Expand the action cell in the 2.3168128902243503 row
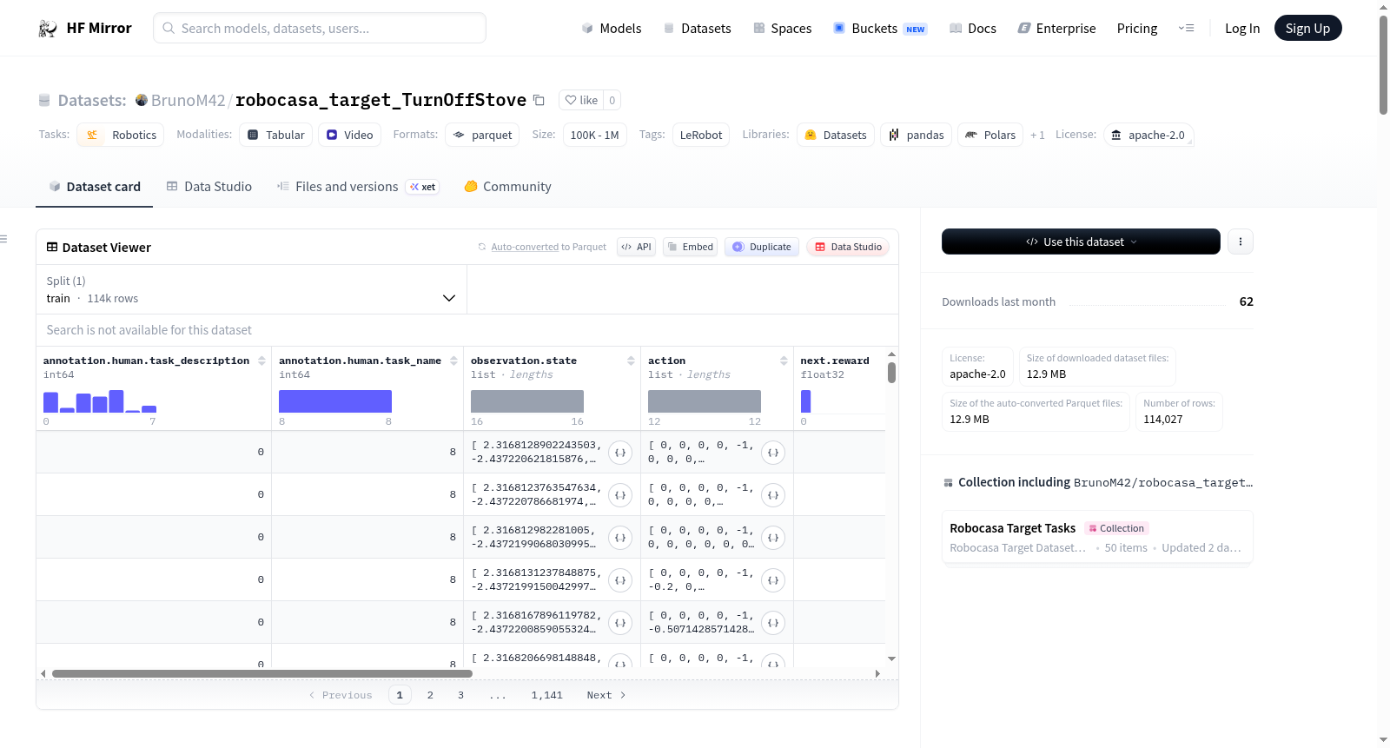This screenshot has width=1390, height=748. click(x=773, y=453)
